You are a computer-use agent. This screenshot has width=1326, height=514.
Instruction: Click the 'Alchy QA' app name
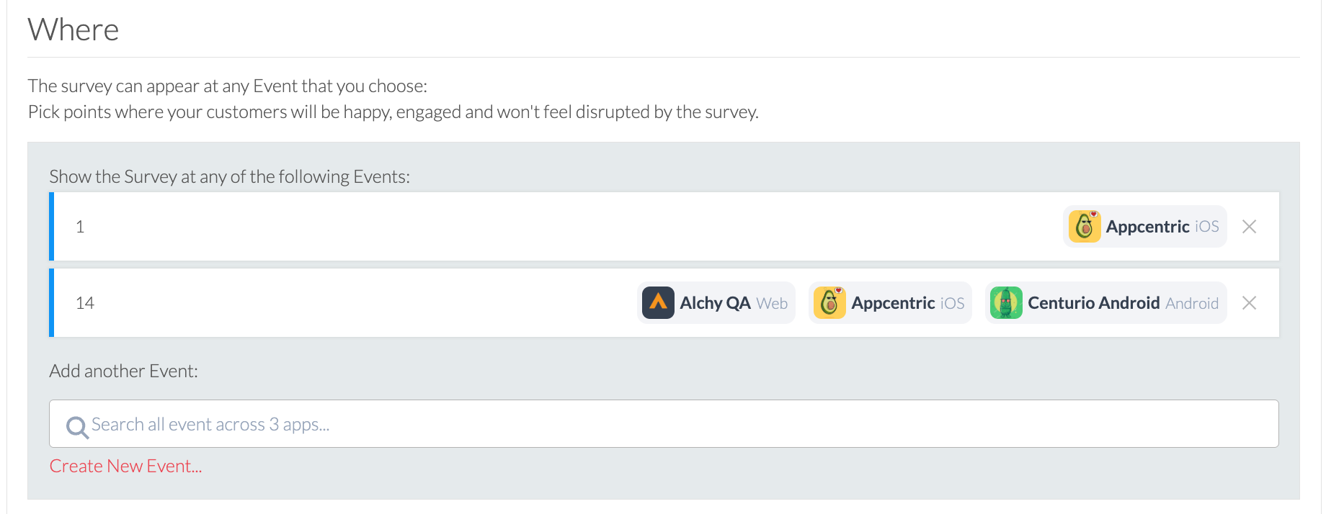pos(715,303)
